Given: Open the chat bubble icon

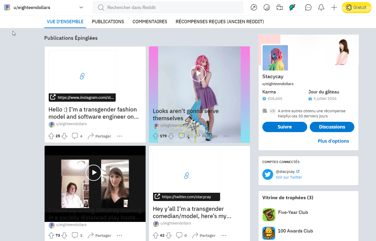Looking at the screenshot, I should point(308,7).
